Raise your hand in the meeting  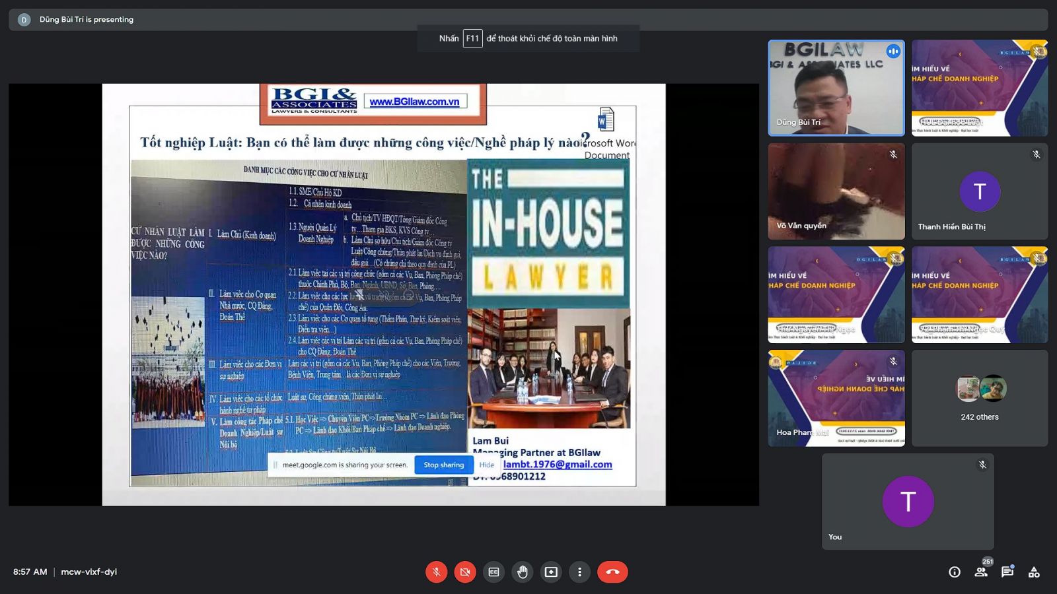523,572
